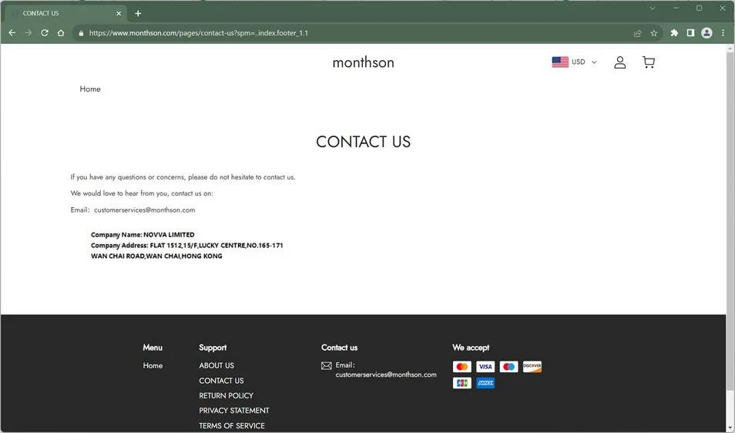Click the footer envelope email icon
The width and height of the screenshot is (735, 433).
[x=327, y=366]
